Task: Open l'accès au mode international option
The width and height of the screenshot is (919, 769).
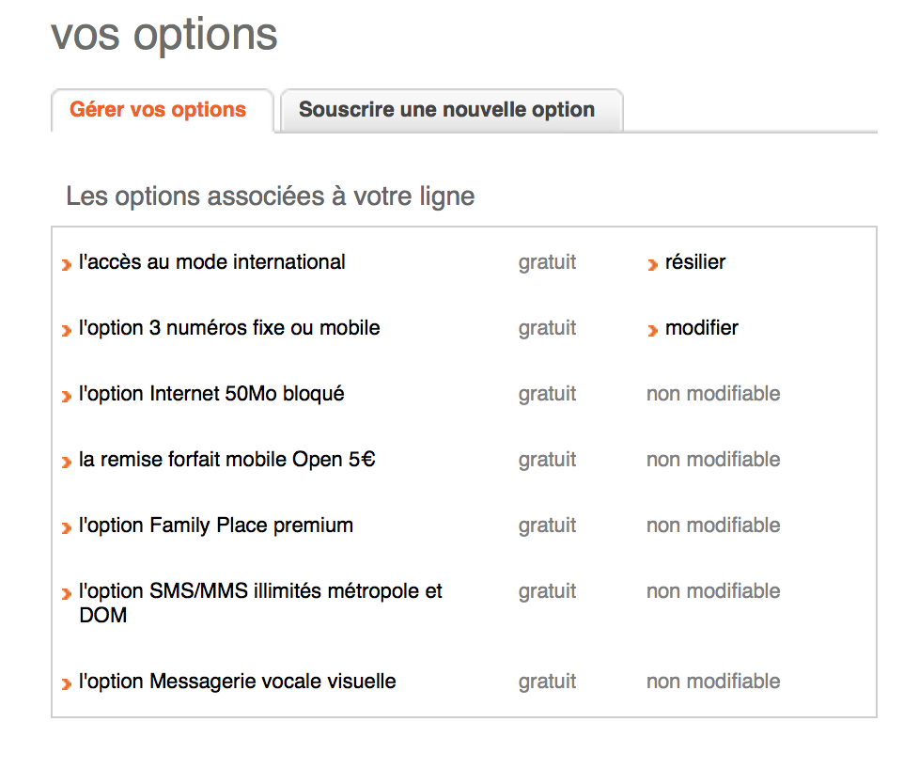Action: click(x=212, y=262)
